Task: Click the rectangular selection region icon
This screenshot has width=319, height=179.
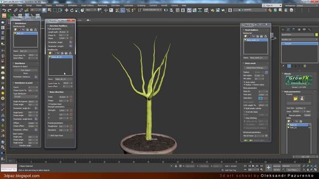Action: pyautogui.click(x=55, y=10)
